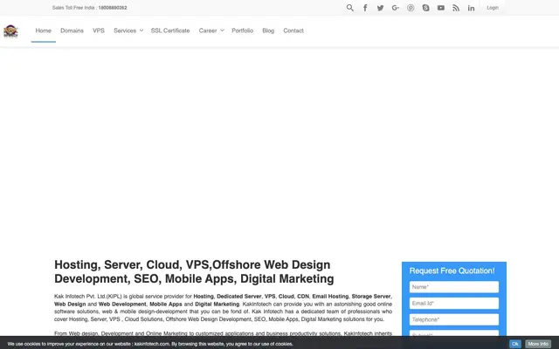Open the Portfolio menu item

[x=243, y=31]
